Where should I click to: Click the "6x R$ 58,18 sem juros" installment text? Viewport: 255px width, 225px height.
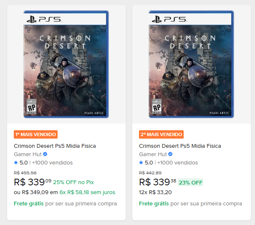click(87, 192)
